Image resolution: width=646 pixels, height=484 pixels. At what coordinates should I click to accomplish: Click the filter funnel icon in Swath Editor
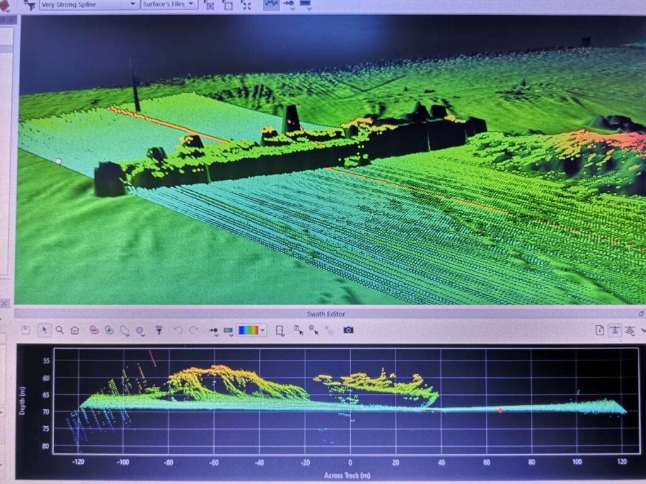point(159,330)
